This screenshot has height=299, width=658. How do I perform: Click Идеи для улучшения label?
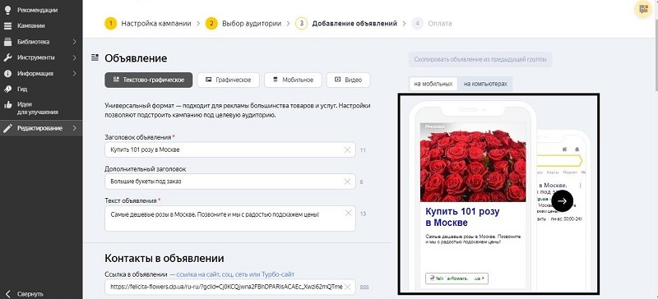pyautogui.click(x=37, y=108)
